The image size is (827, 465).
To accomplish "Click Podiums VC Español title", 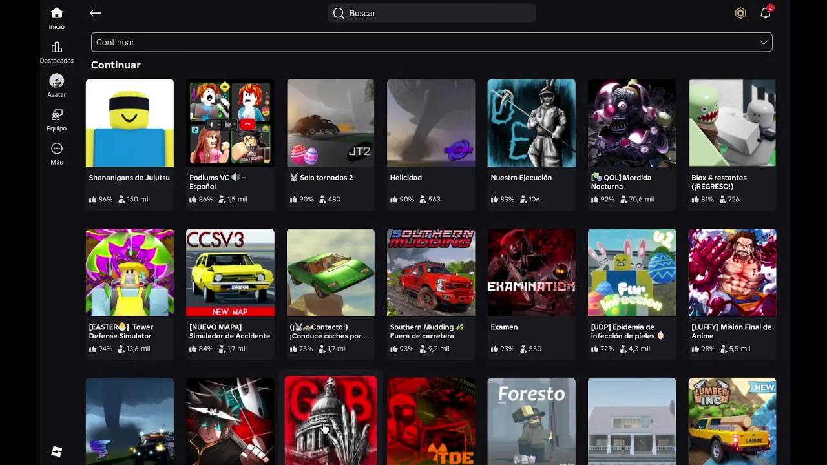I will [x=218, y=182].
